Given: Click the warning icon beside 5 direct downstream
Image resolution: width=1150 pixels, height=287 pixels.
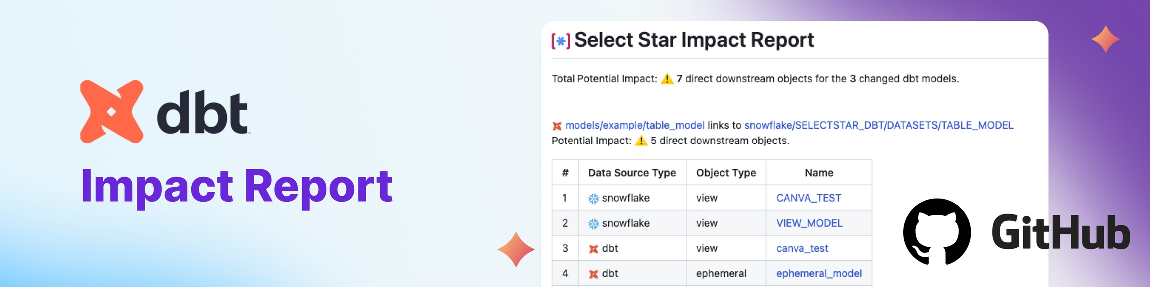Looking at the screenshot, I should point(641,141).
